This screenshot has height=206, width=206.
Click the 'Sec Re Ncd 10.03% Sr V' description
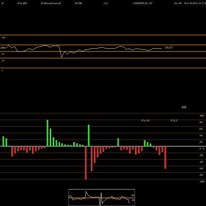pos(189,3)
